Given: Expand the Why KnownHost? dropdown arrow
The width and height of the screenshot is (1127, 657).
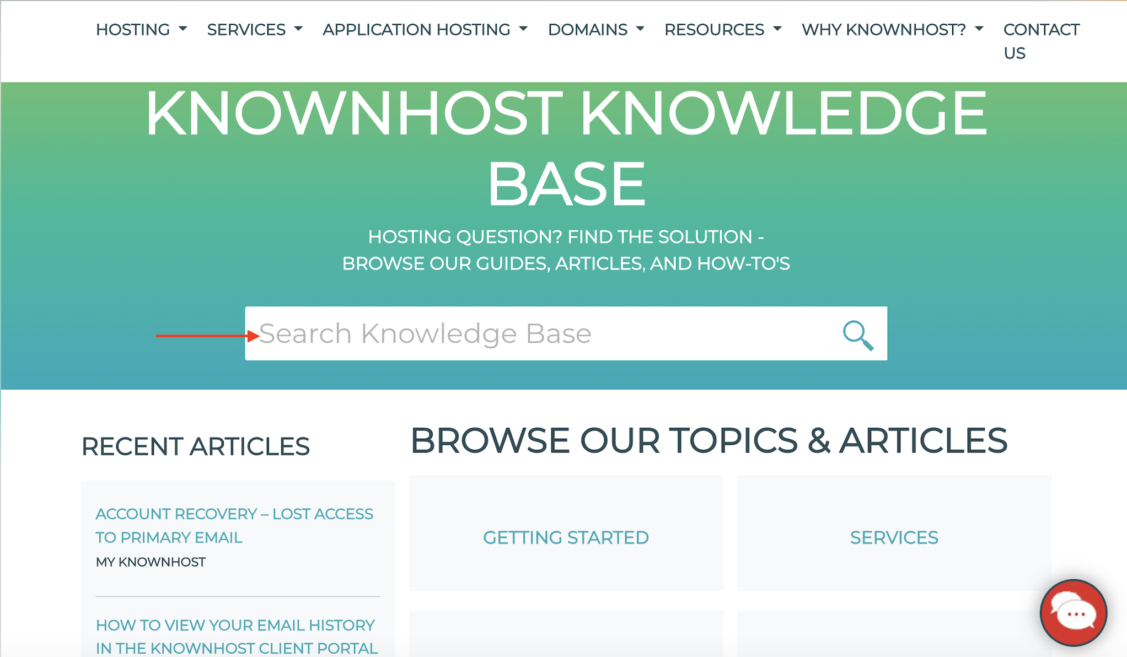Looking at the screenshot, I should click(979, 29).
